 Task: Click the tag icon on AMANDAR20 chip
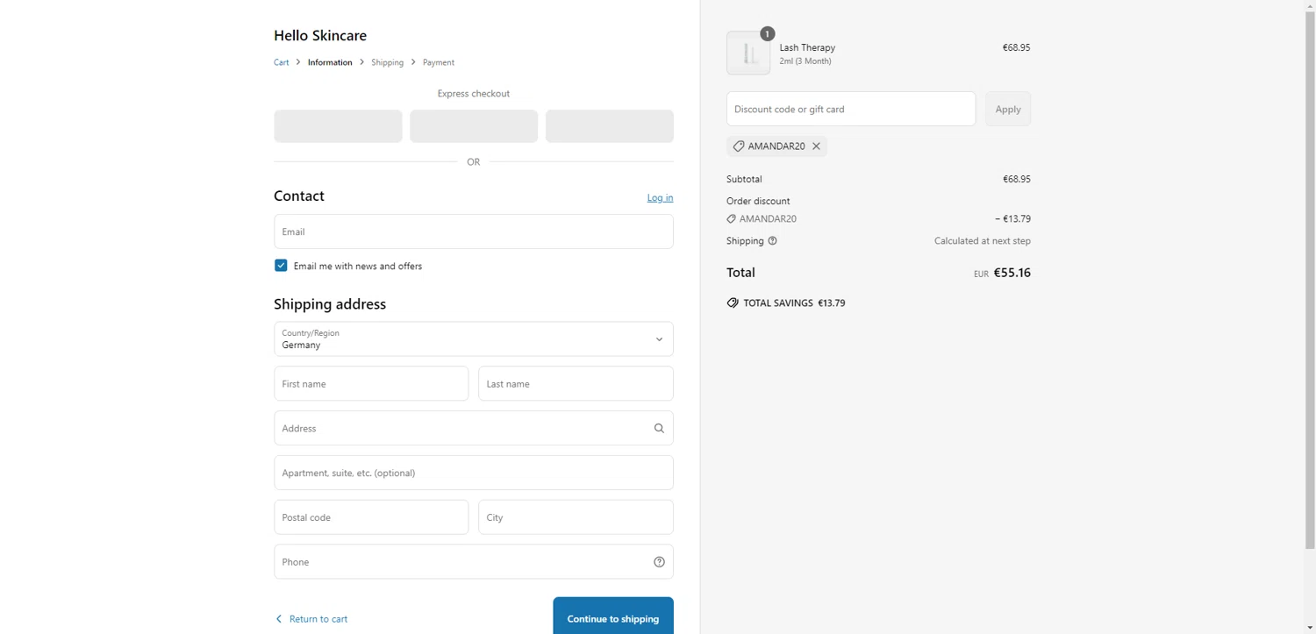tap(739, 146)
